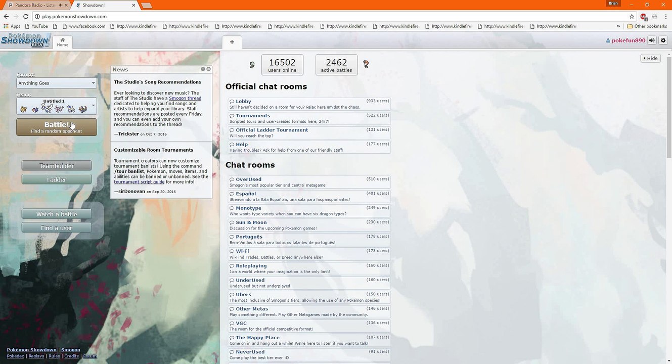
Task: Open the Replays footer link
Action: (x=36, y=356)
